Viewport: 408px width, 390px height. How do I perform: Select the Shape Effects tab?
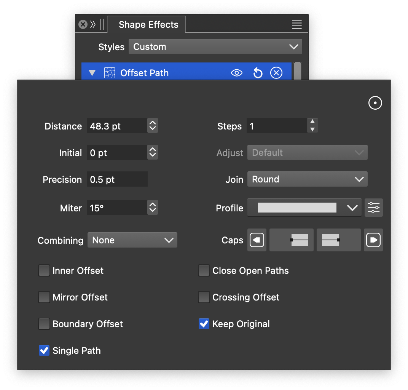[148, 25]
